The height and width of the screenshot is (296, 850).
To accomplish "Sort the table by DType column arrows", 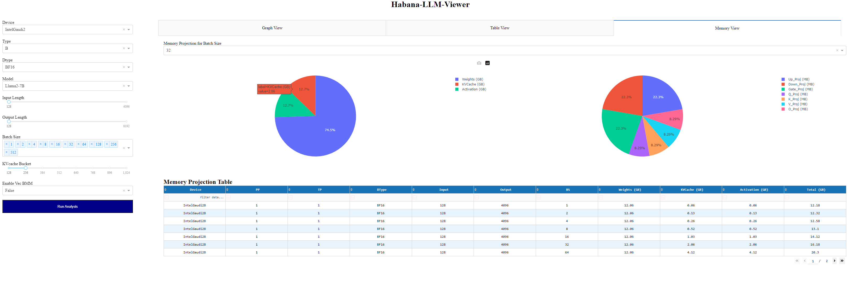I will point(351,190).
